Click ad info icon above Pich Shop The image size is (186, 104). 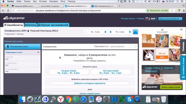(x=181, y=29)
